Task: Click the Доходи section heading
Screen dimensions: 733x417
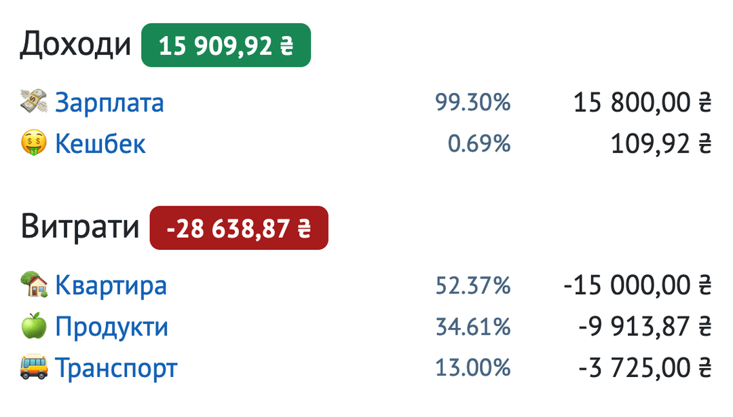Action: pyautogui.click(x=75, y=45)
